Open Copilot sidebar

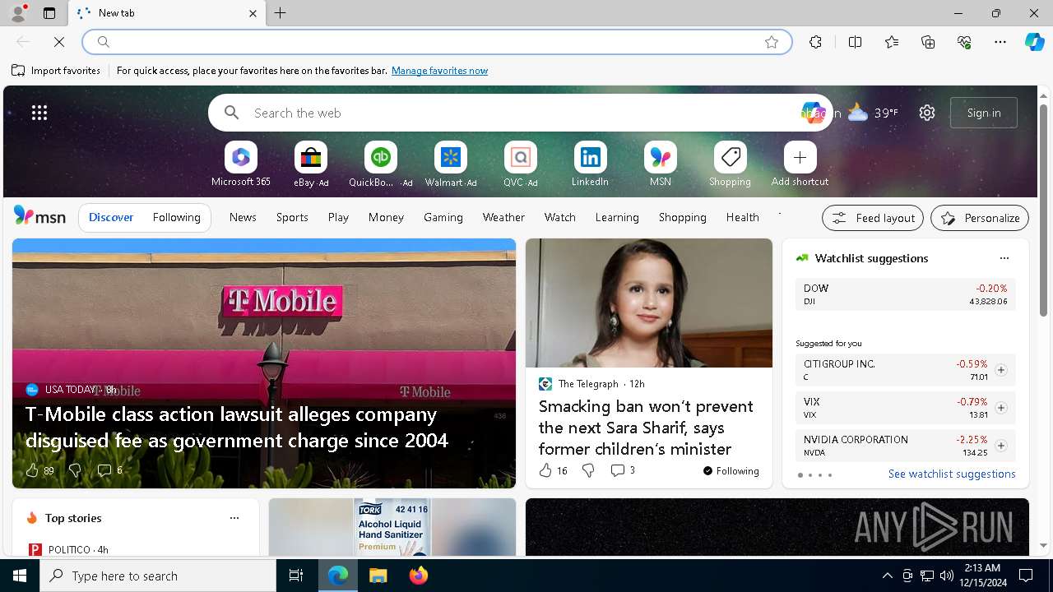(1034, 42)
